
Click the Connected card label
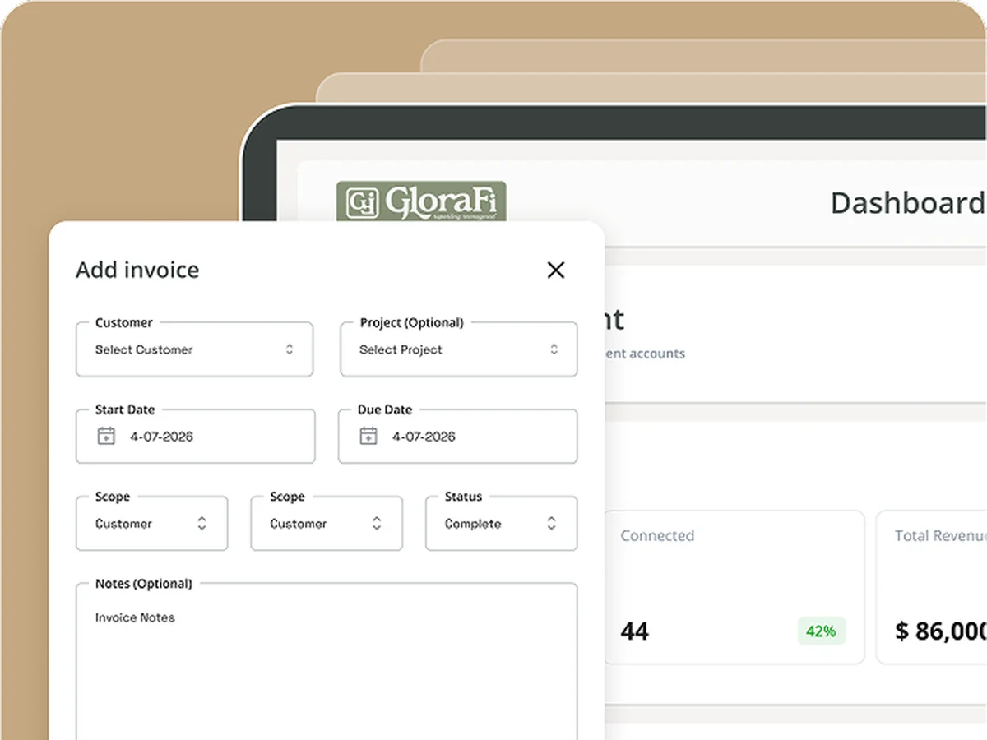tap(657, 535)
